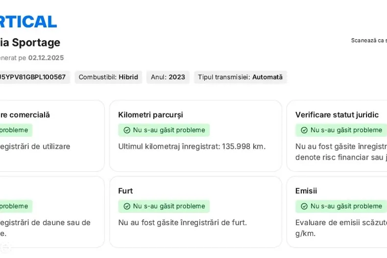Click the no theft records found text
Viewport: 387px width, 258px height.
[183, 222]
